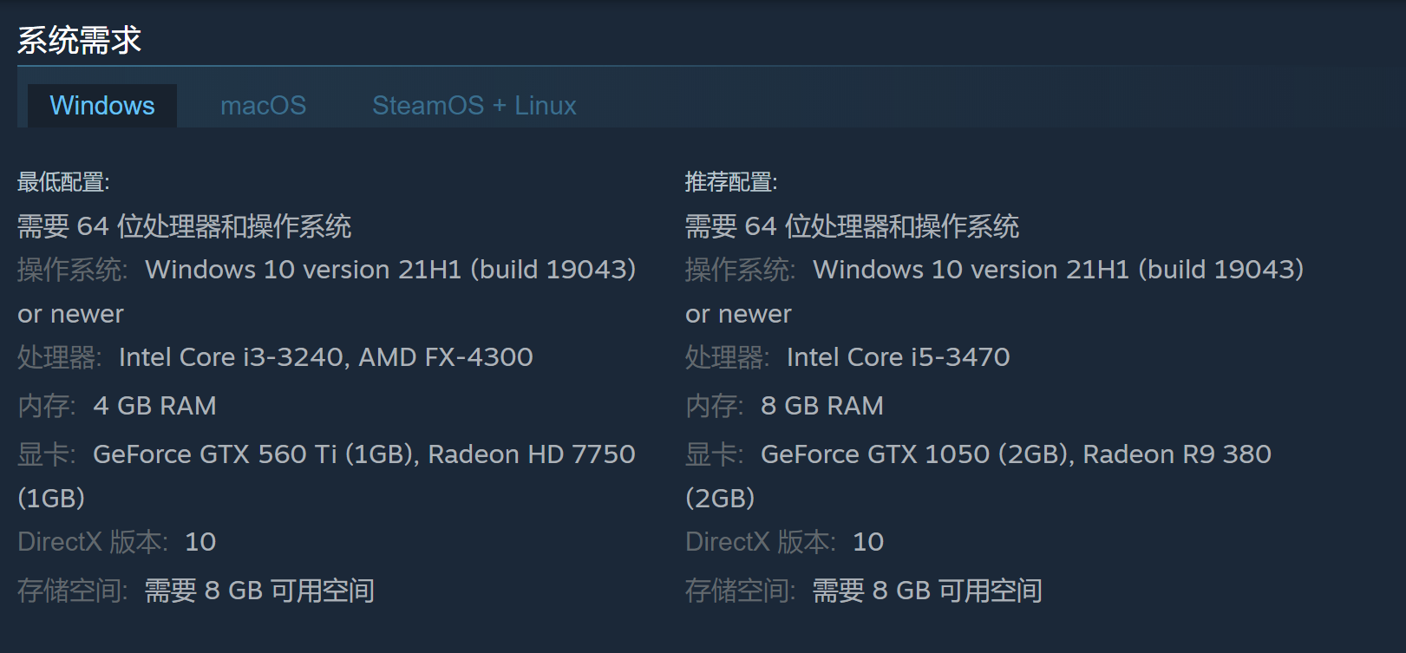1406x653 pixels.
Task: Click the 存储空间 line under 推荐配置
Action: pos(864,591)
